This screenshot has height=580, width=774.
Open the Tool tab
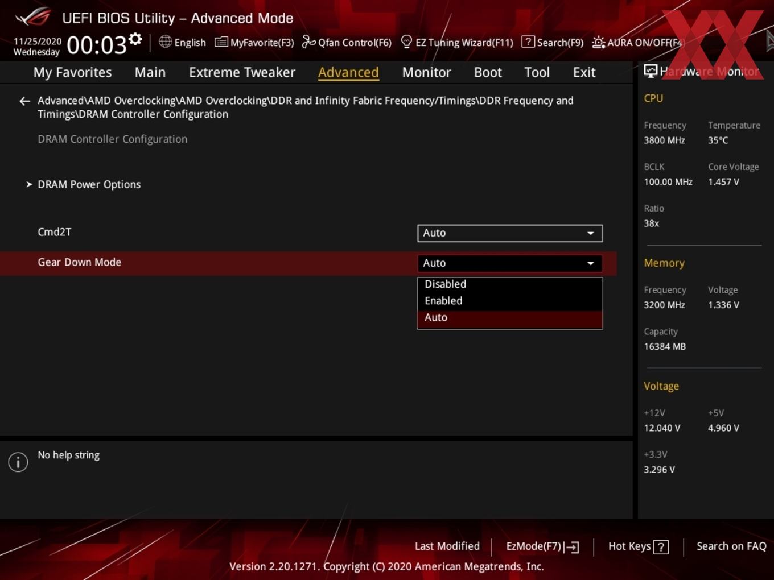537,72
